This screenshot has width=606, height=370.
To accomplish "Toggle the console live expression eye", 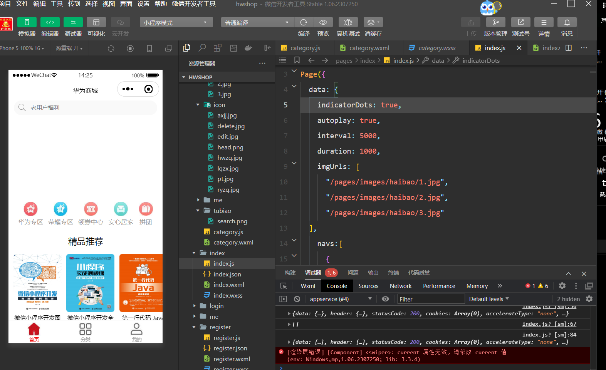I will (385, 299).
